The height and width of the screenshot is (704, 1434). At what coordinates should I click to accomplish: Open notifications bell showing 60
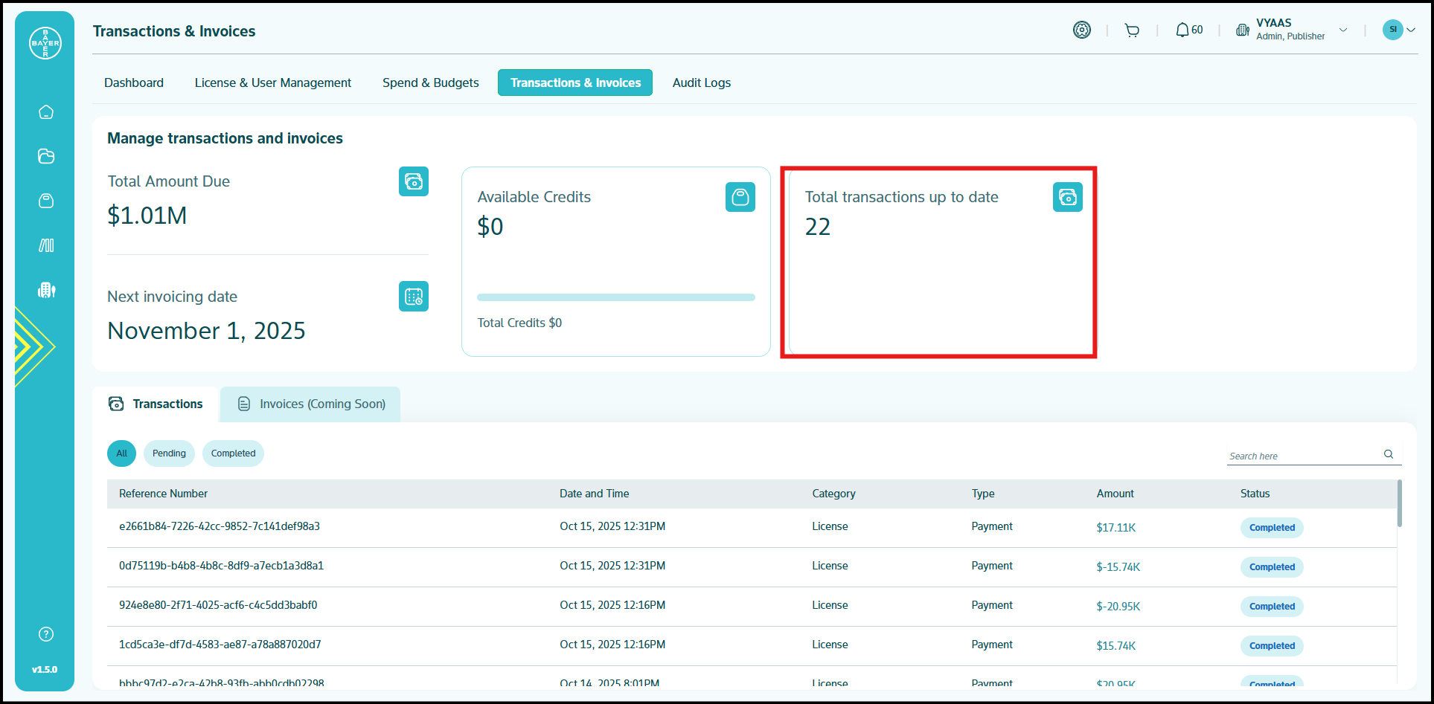pyautogui.click(x=1188, y=30)
